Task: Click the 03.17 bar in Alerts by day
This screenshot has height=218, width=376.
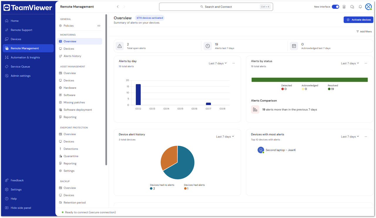Action: click(x=208, y=104)
